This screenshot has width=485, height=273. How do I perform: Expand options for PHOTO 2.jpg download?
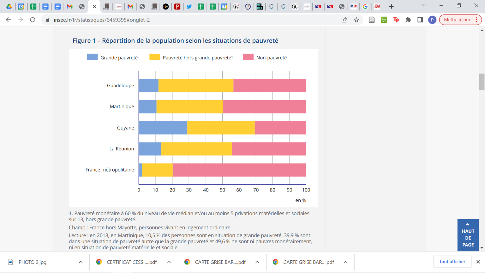81,262
